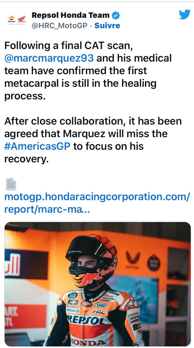Screen dimensions: 194x348
Task: Click the Twitter bird logo
Action: click(x=184, y=15)
